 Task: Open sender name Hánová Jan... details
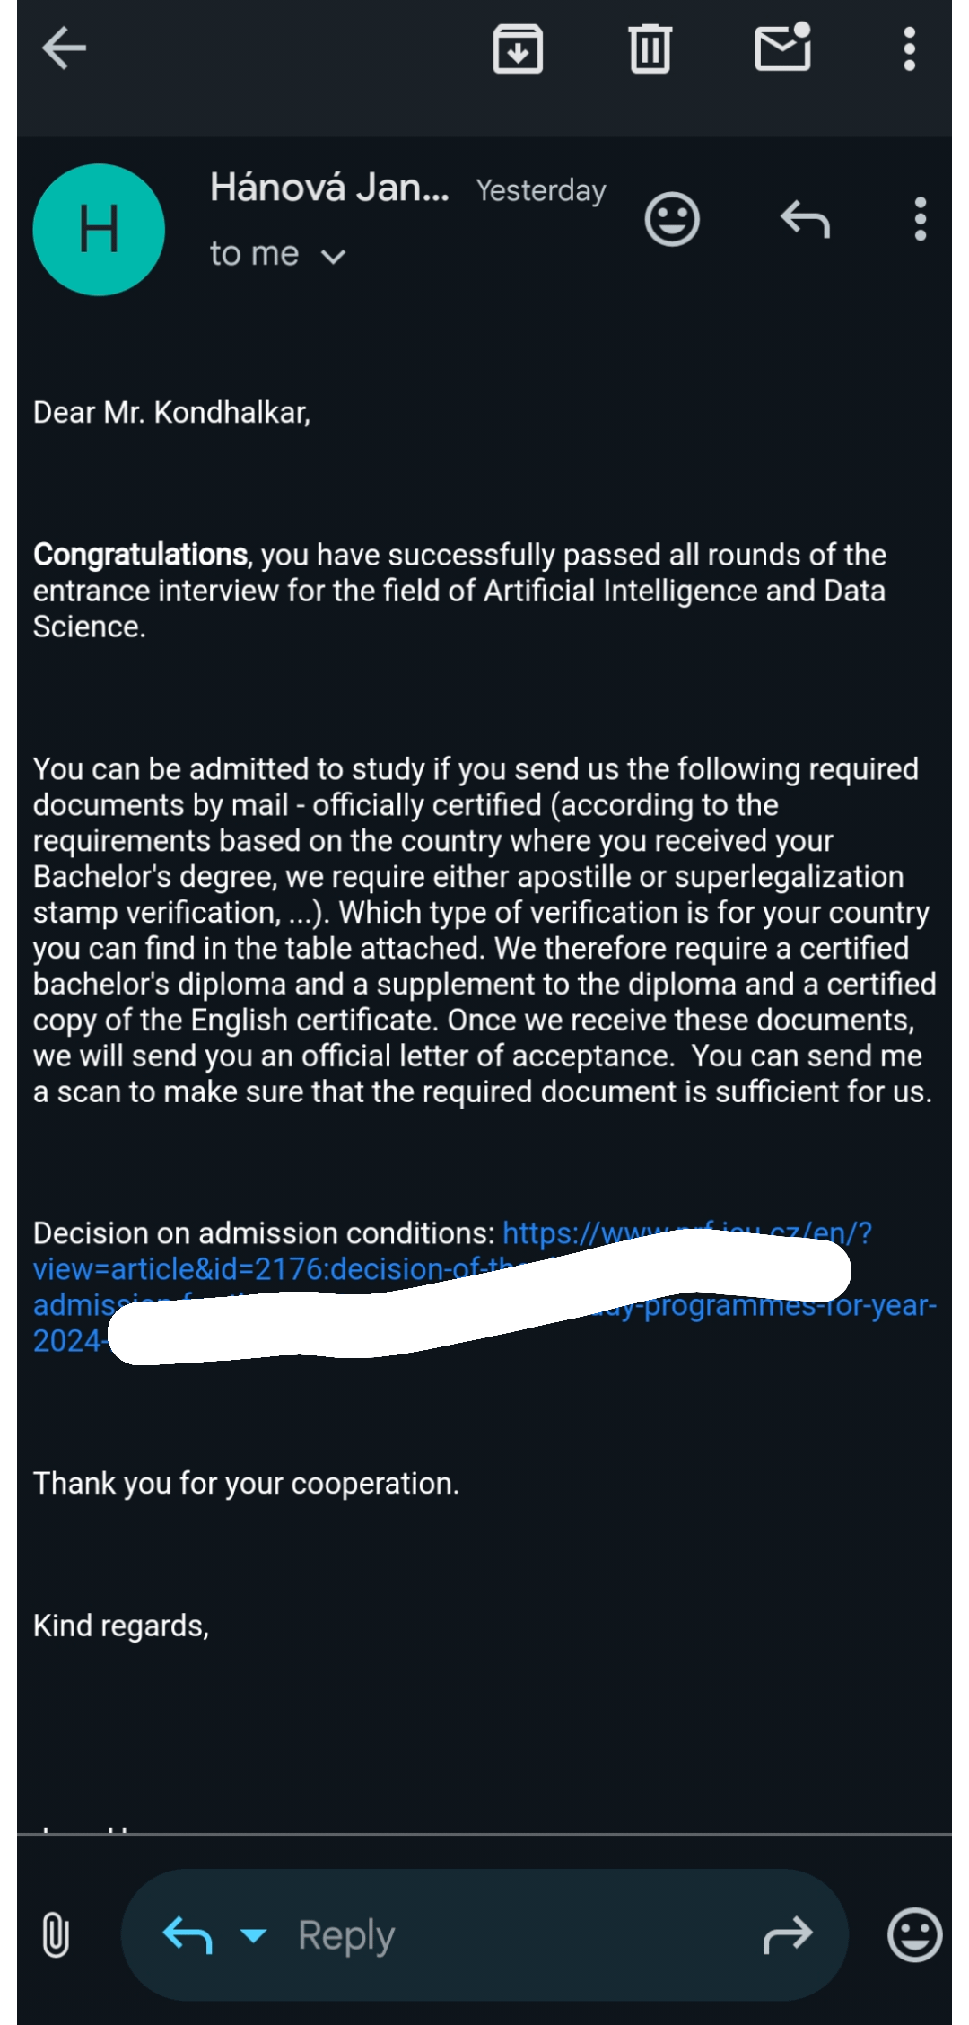coord(329,188)
